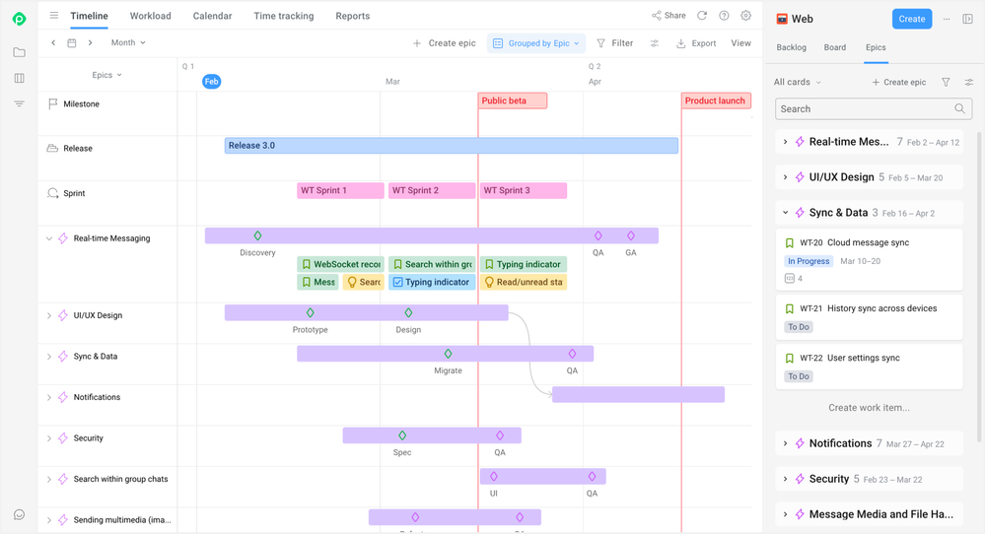The height and width of the screenshot is (534, 985).
Task: Click the Product launch milestone marker
Action: [x=716, y=100]
